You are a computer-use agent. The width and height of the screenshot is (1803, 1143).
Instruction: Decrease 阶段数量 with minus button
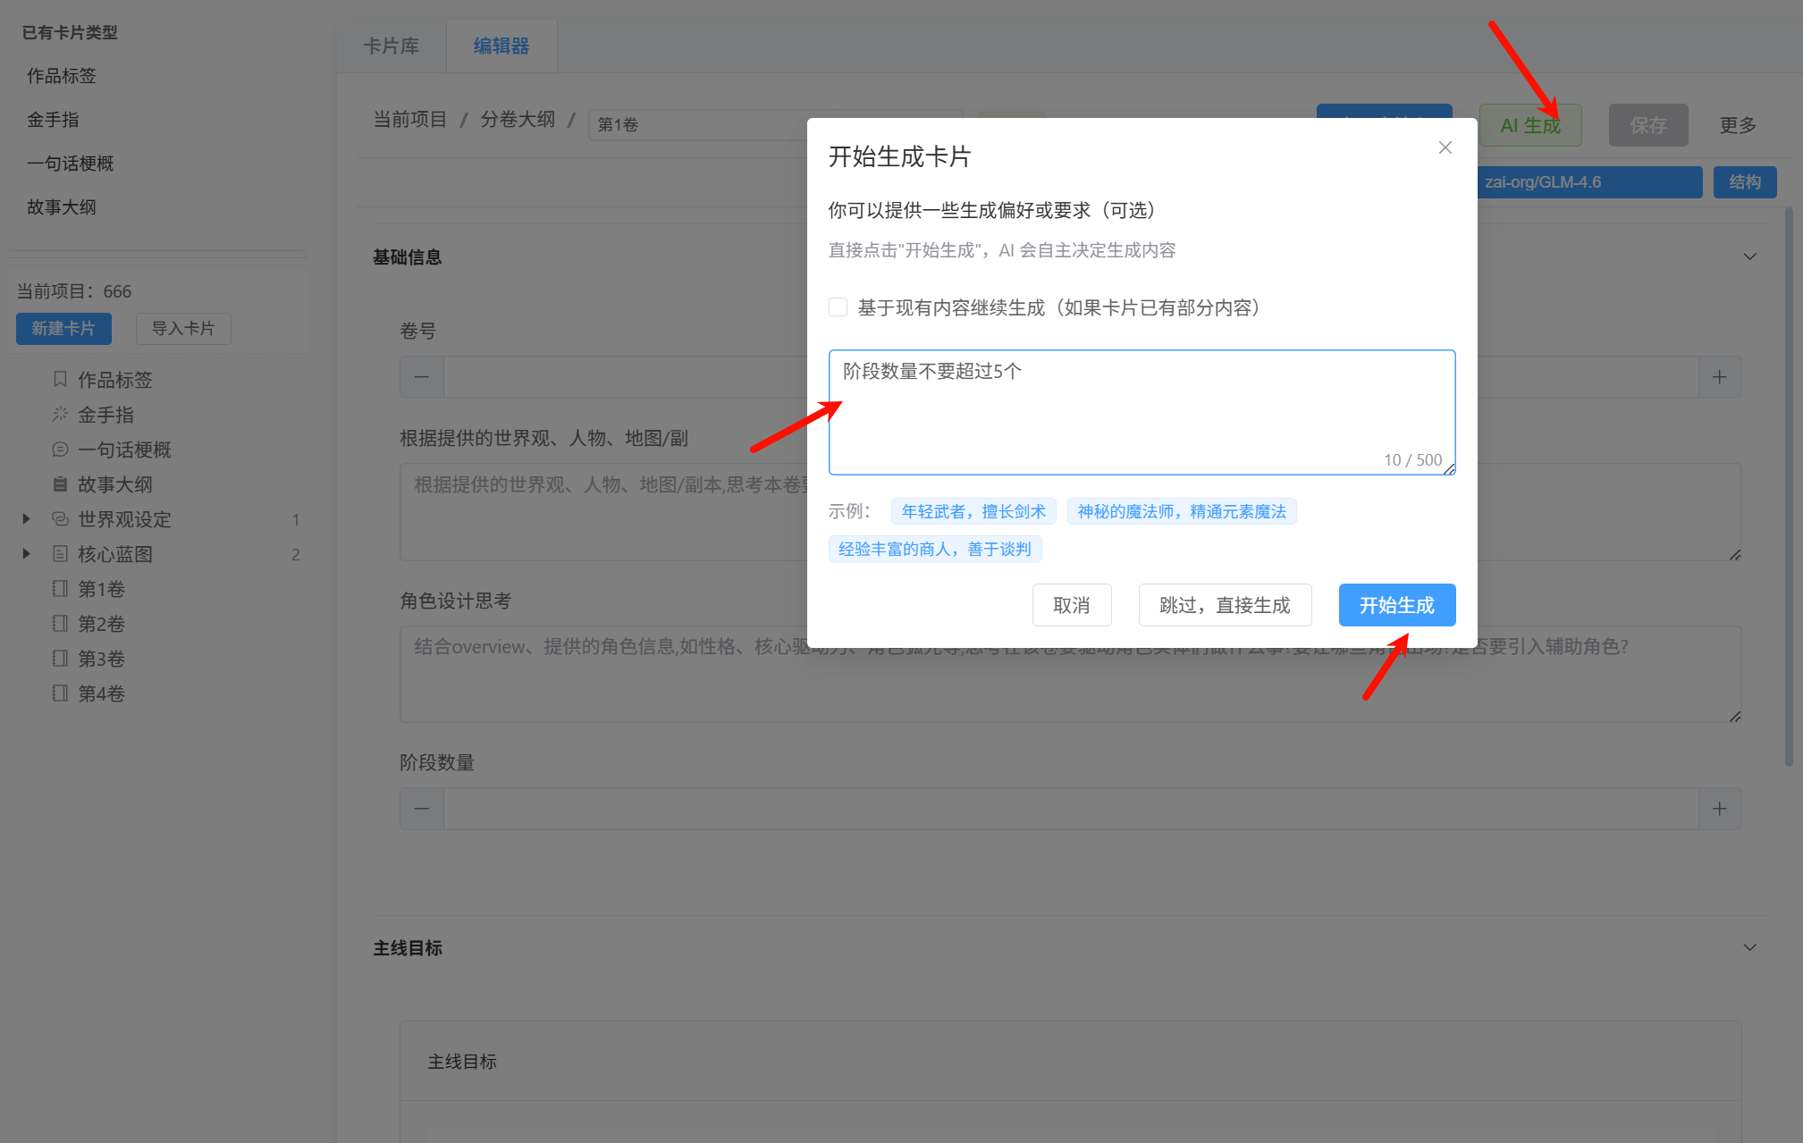pos(422,809)
